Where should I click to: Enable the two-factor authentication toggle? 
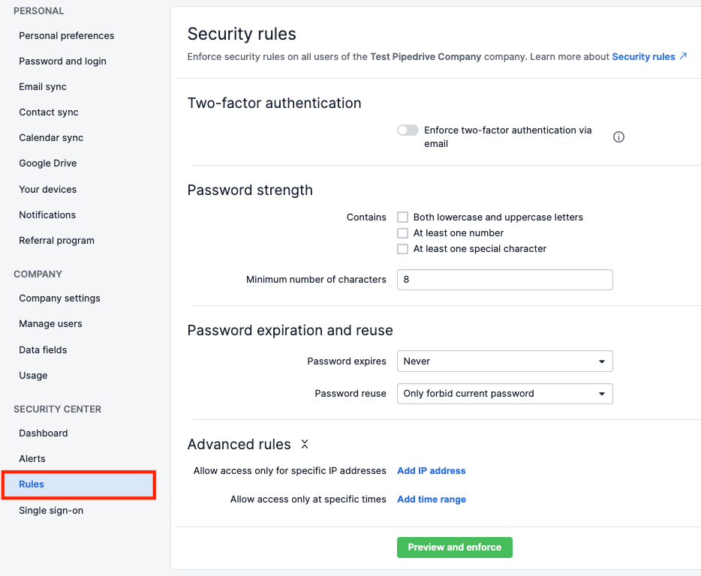coord(408,130)
